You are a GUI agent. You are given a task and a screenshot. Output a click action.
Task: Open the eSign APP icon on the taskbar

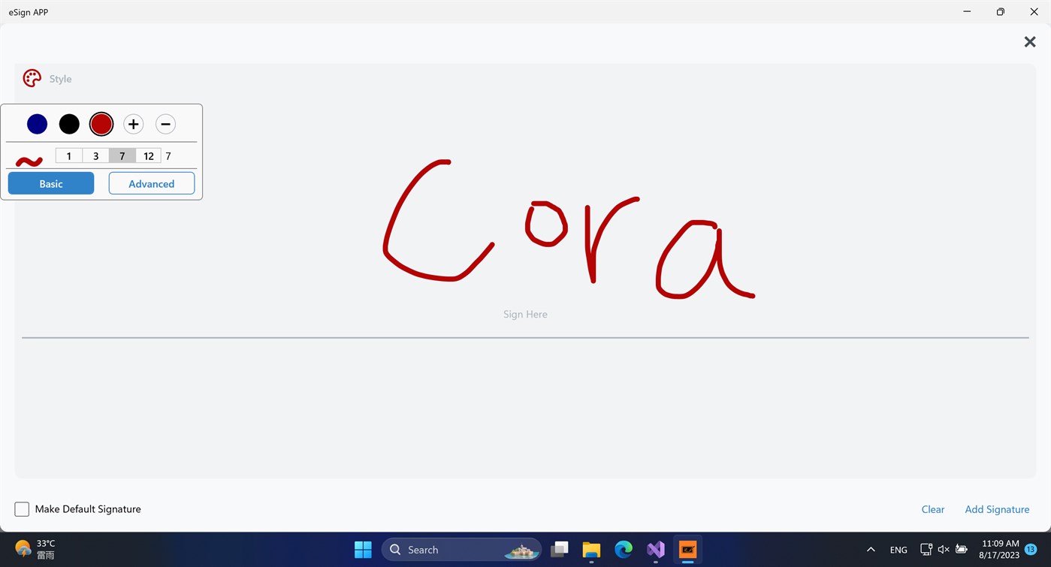[687, 549]
